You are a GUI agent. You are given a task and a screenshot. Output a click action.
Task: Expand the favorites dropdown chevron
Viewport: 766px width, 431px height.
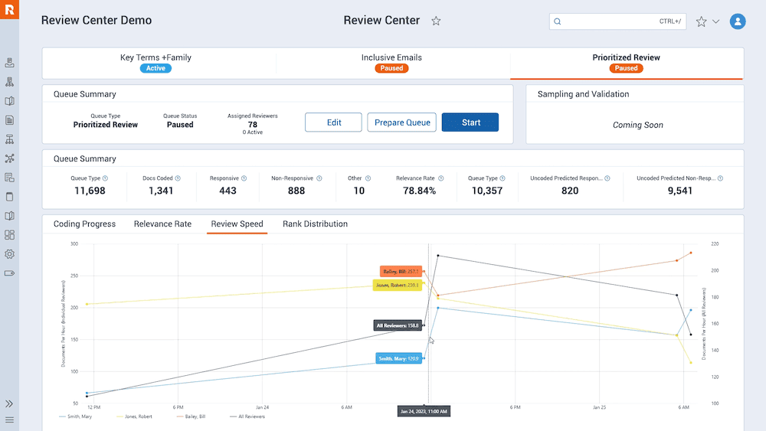point(715,21)
